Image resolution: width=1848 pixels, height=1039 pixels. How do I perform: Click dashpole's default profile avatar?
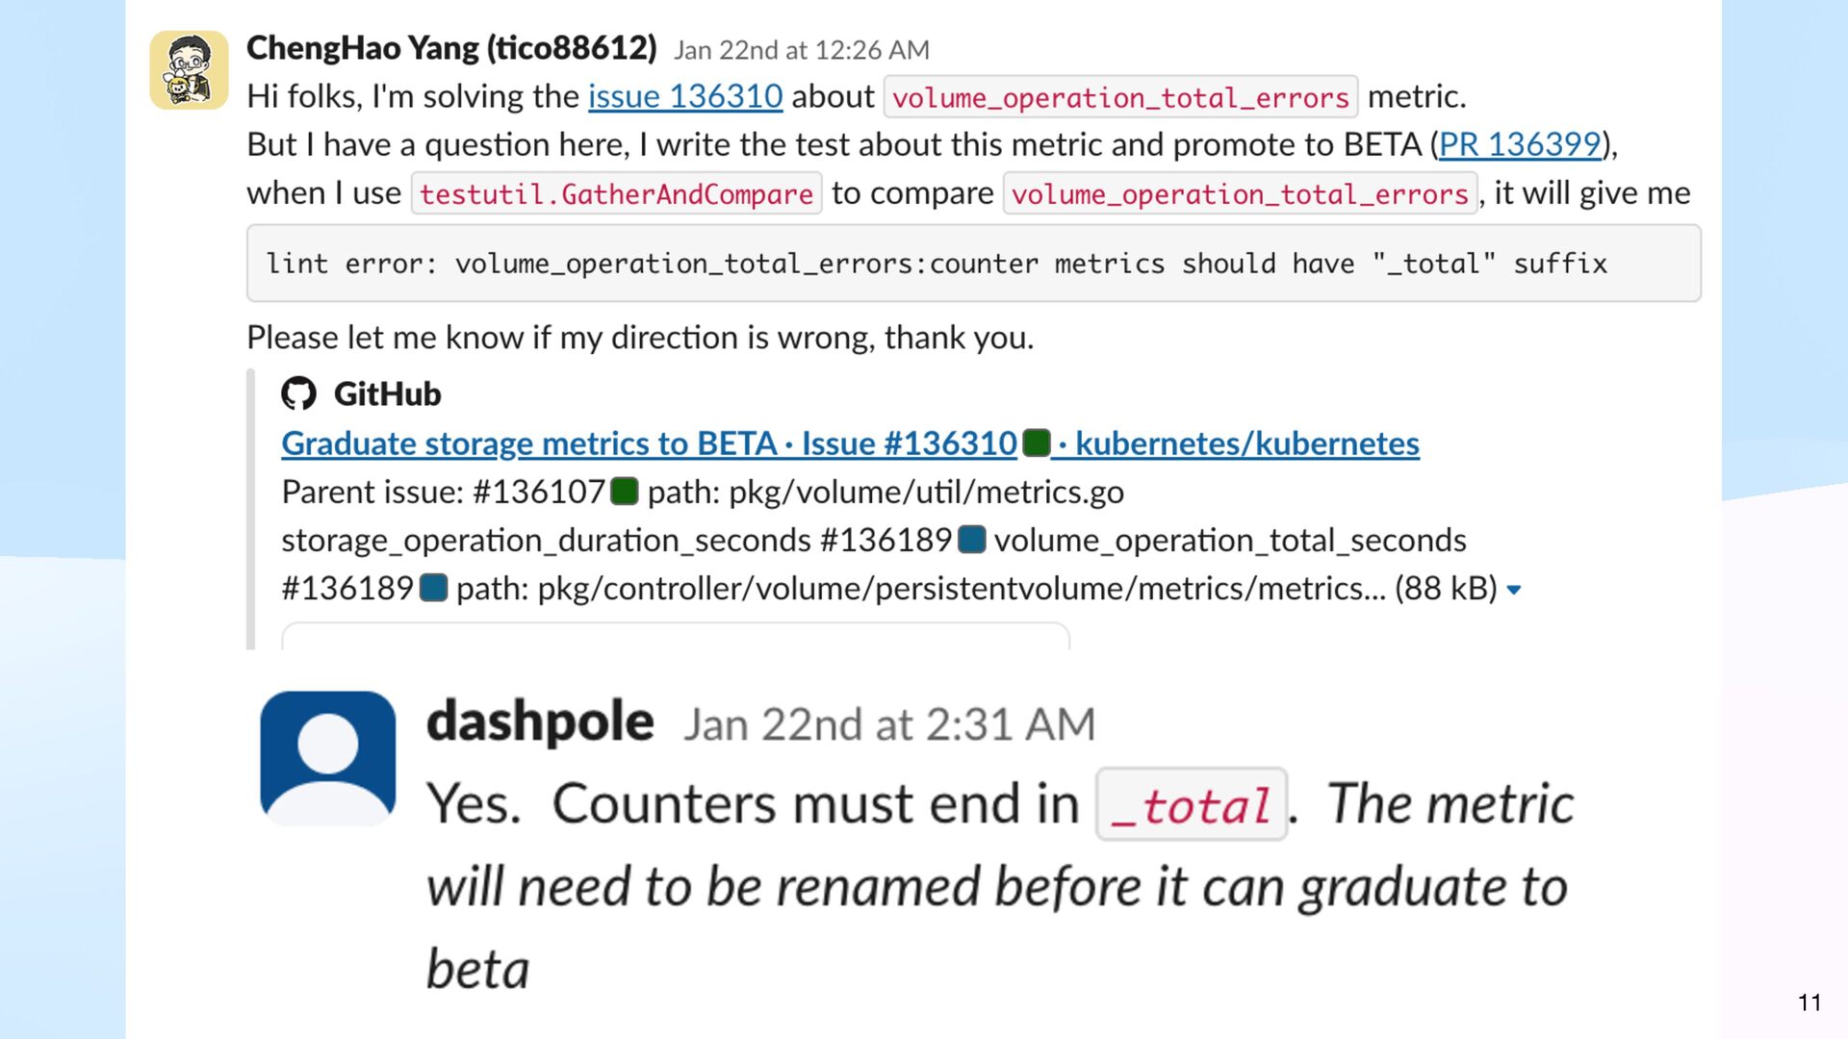(327, 758)
